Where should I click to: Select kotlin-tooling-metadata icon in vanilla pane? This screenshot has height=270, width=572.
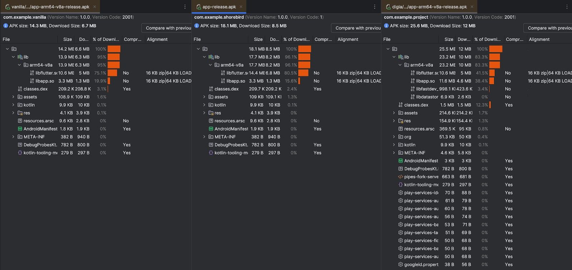coord(20,153)
